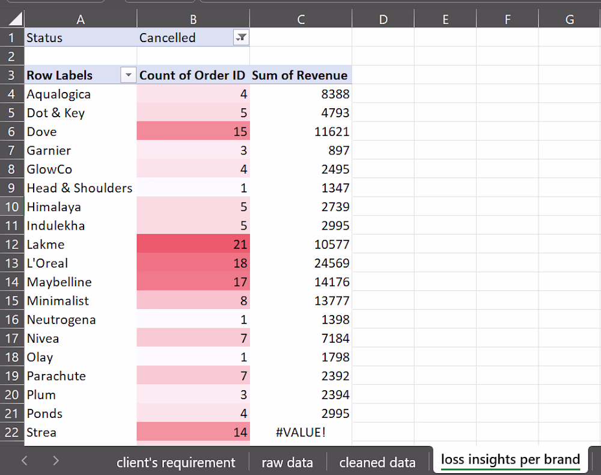Screen dimensions: 601x475
Task: Click next sheet navigation arrow
Action: tap(56, 461)
